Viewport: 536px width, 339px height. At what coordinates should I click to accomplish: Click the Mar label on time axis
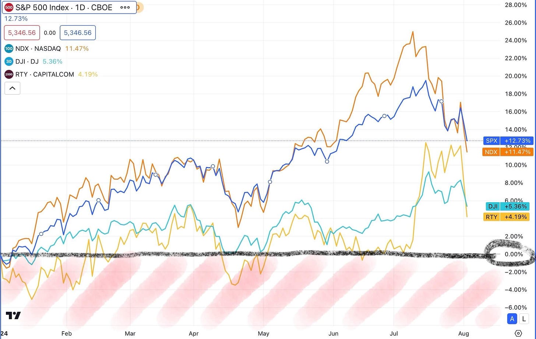click(130, 333)
